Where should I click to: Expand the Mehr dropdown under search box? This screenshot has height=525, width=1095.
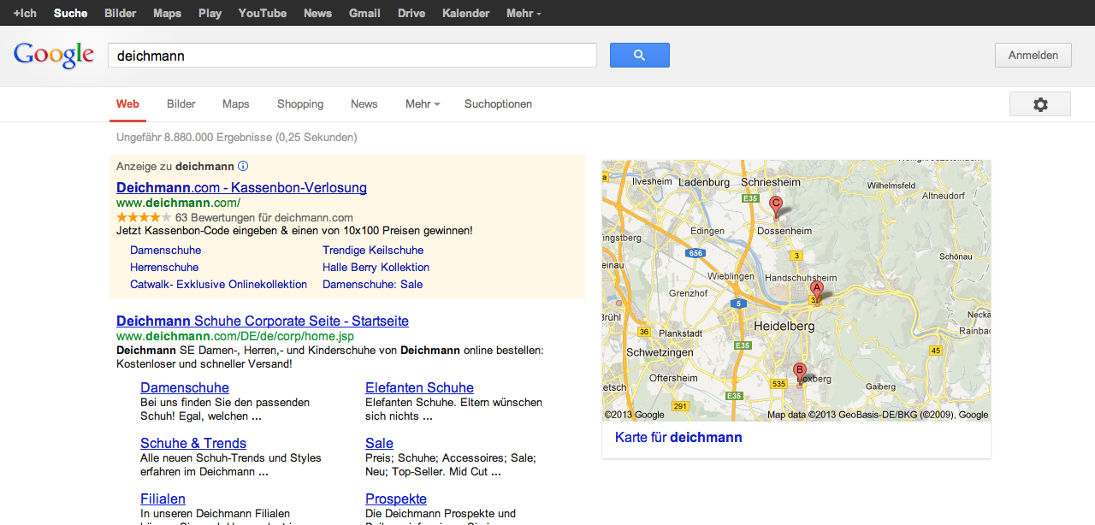tap(423, 104)
